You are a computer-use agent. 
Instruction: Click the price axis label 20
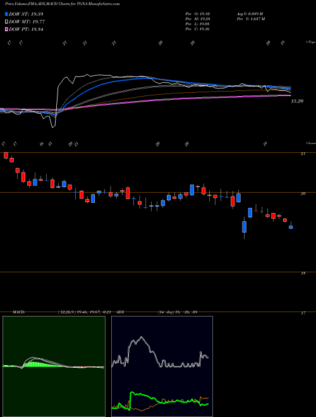pyautogui.click(x=303, y=193)
